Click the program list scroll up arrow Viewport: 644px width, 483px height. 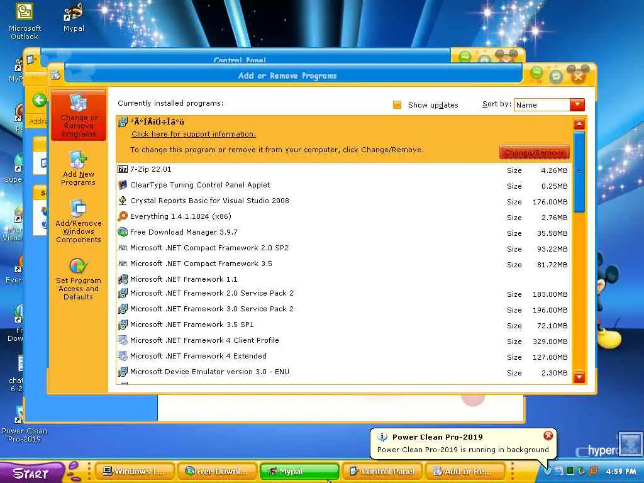(x=579, y=124)
